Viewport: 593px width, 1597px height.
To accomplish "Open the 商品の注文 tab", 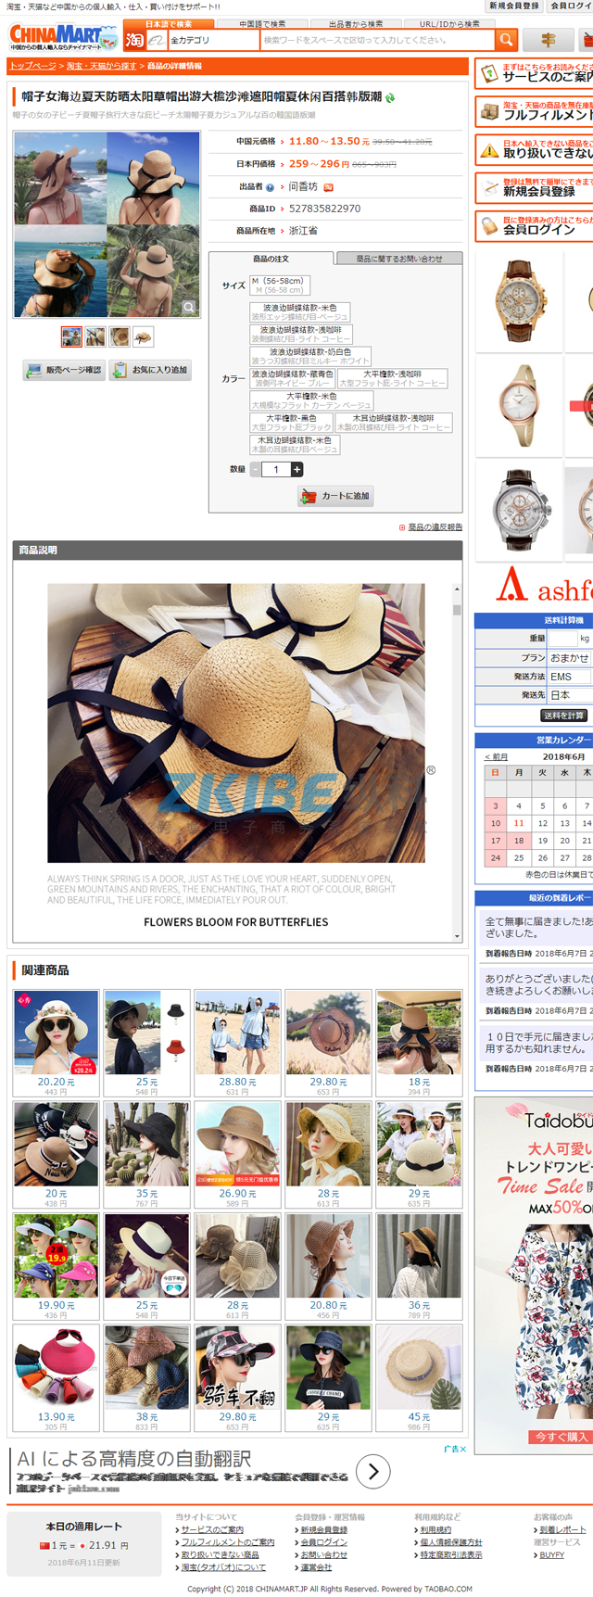I will (x=271, y=259).
